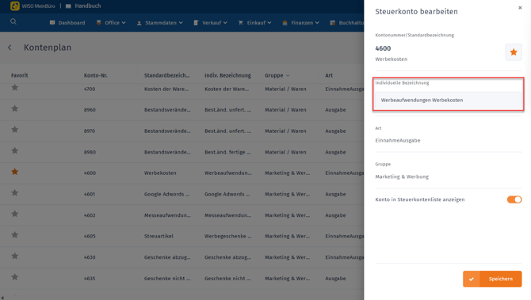Viewport: 531px width, 300px height.
Task: Open the Handbuch book icon link
Action: (x=68, y=6)
